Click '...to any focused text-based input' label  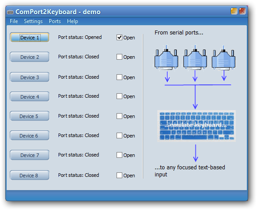point(190,171)
